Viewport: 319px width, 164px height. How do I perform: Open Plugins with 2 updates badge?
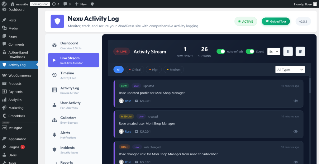(x=19, y=147)
